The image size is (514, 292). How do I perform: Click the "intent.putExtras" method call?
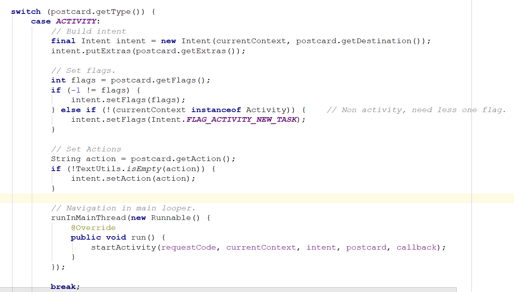pyautogui.click(x=91, y=51)
